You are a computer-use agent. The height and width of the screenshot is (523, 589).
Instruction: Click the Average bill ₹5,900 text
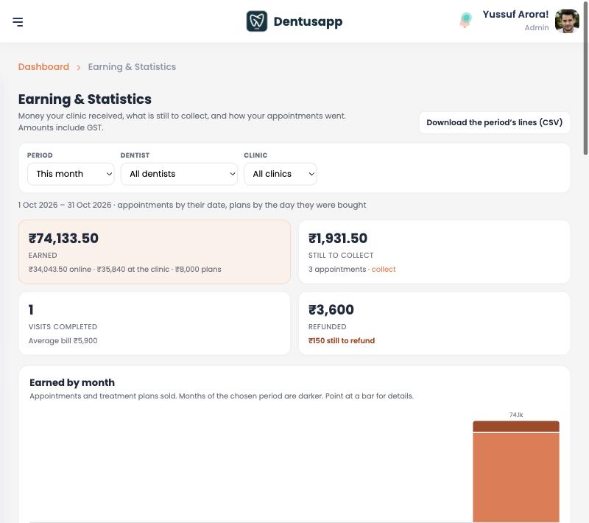coord(63,341)
